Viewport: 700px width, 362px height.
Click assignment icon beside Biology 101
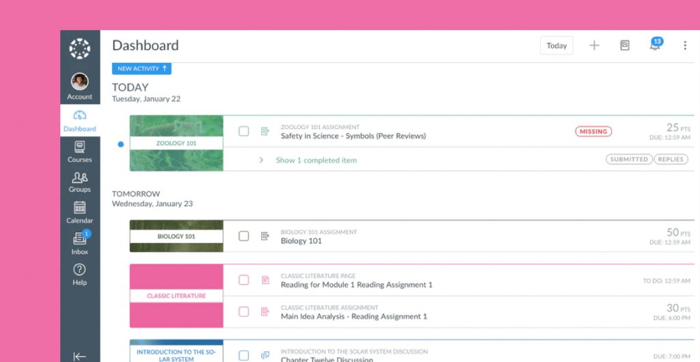pyautogui.click(x=265, y=236)
